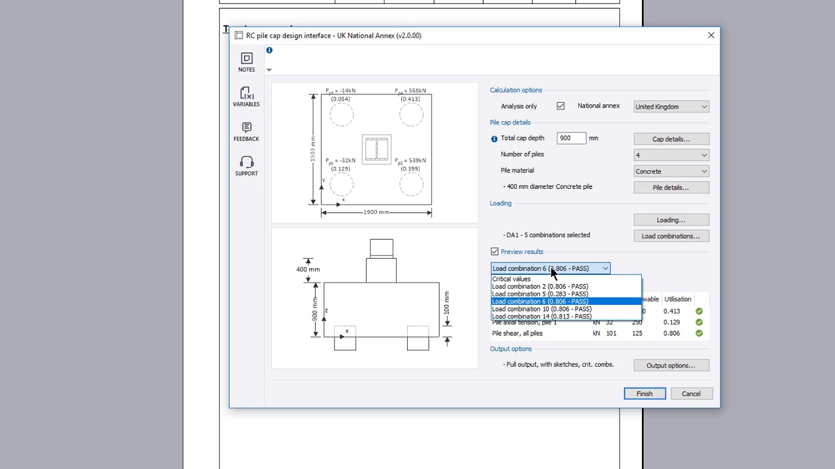The width and height of the screenshot is (835, 469).
Task: Click the pile cap plan view sketch
Action: (x=375, y=153)
